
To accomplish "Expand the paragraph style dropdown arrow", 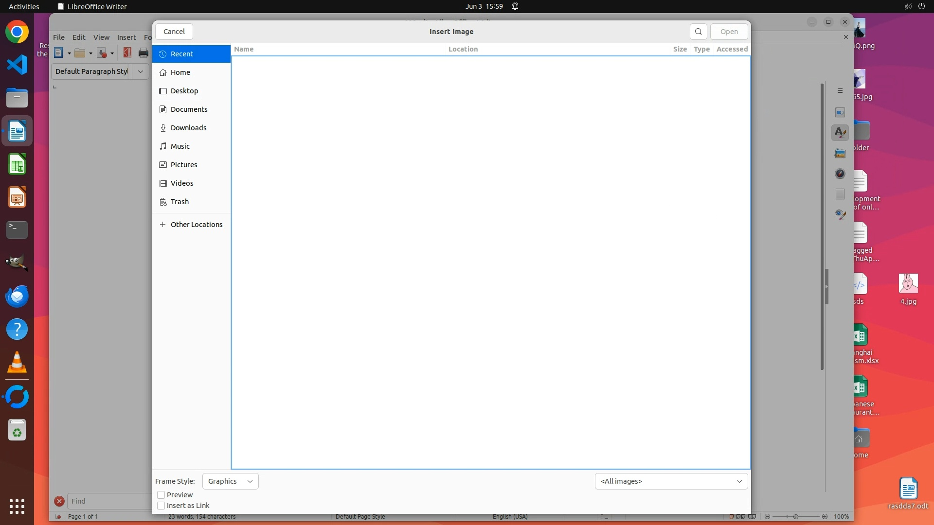I will pyautogui.click(x=141, y=71).
